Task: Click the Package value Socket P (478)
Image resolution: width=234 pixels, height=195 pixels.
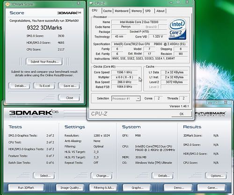Action: coord(139,31)
